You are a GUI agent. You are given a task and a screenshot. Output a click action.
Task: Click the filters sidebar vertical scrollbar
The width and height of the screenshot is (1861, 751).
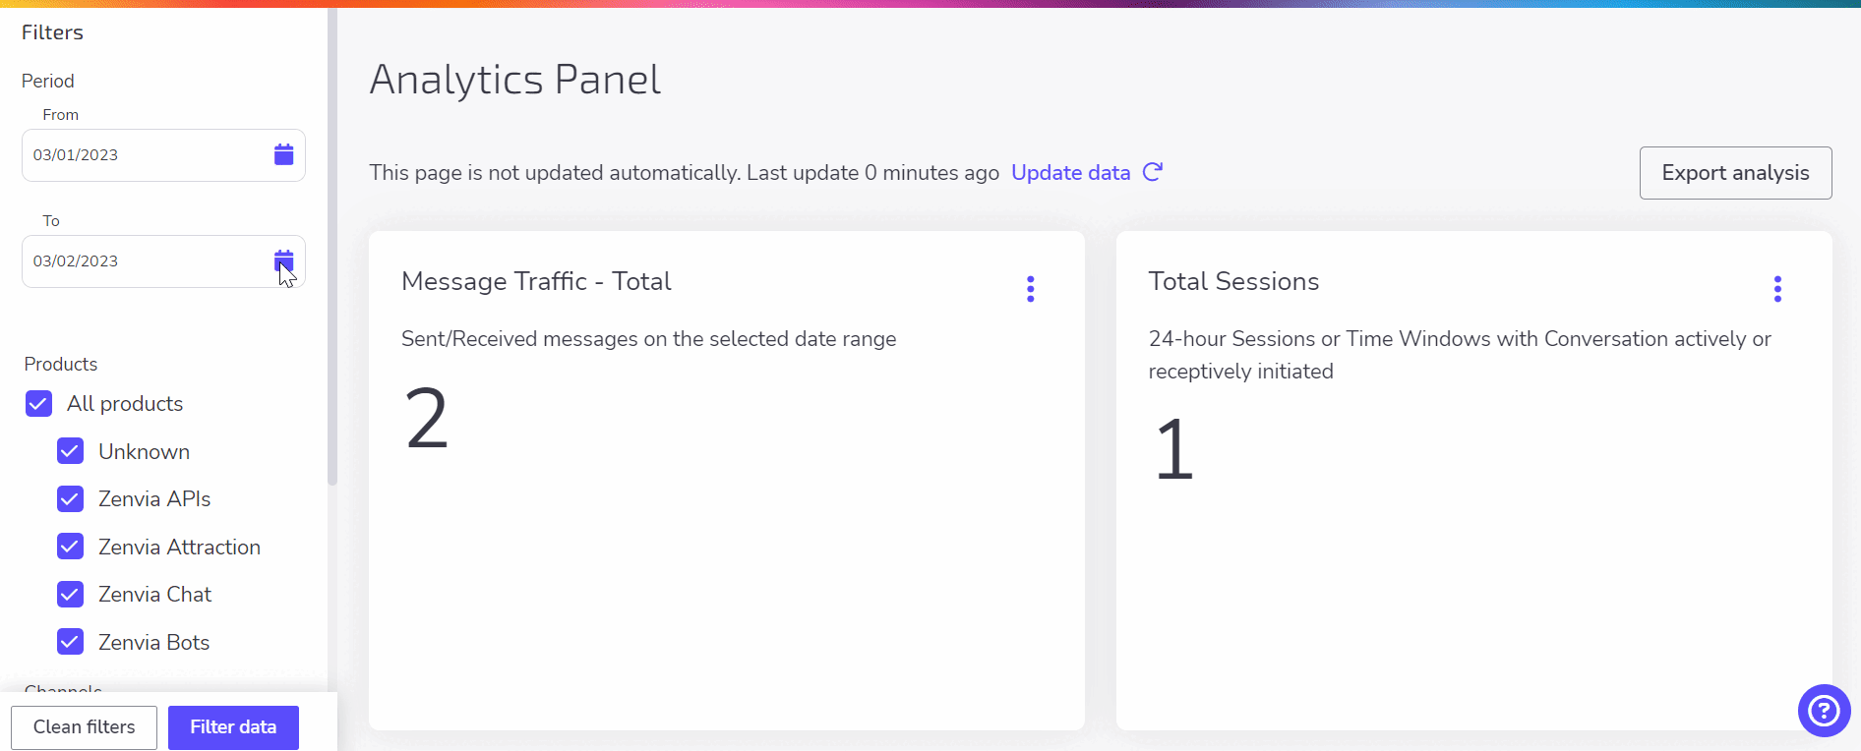pyautogui.click(x=332, y=246)
